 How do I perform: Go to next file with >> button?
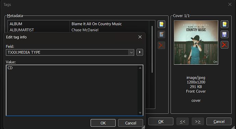click(x=198, y=121)
